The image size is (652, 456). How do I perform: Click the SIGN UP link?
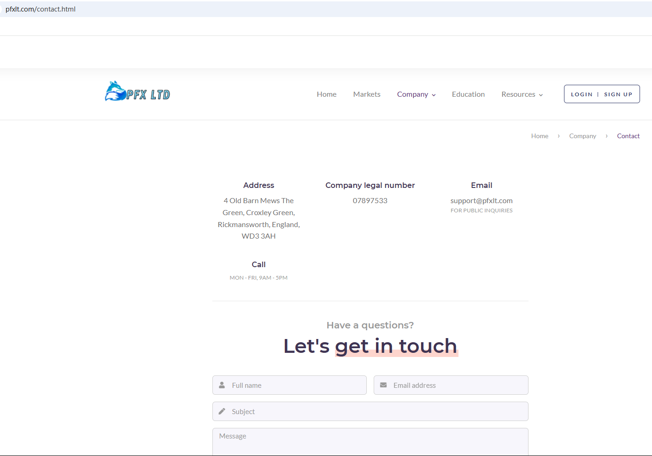pos(618,94)
